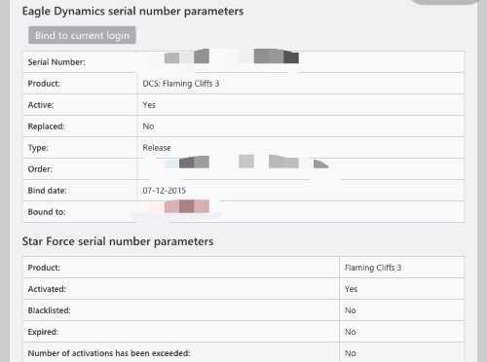
Task: Click the Activated value Yes
Action: click(351, 289)
